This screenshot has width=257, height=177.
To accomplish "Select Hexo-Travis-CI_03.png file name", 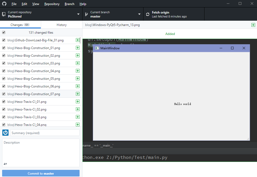I will 27,117.
